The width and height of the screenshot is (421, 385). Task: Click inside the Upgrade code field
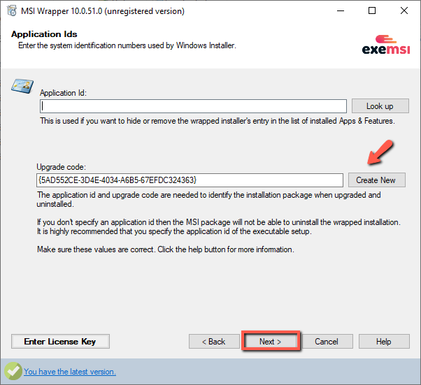pyautogui.click(x=190, y=180)
